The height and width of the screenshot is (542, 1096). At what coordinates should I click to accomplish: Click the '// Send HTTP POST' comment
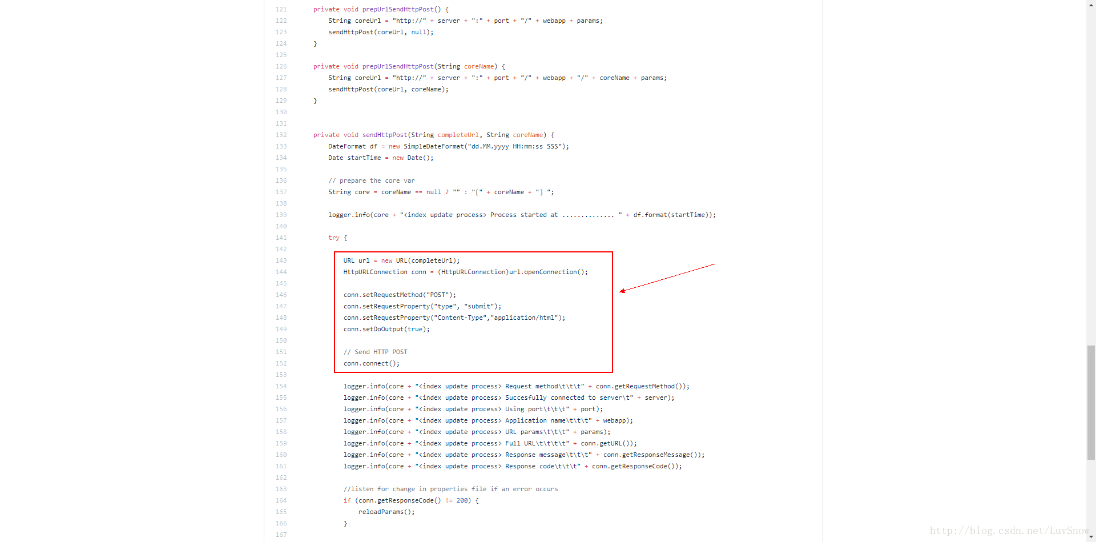click(376, 352)
